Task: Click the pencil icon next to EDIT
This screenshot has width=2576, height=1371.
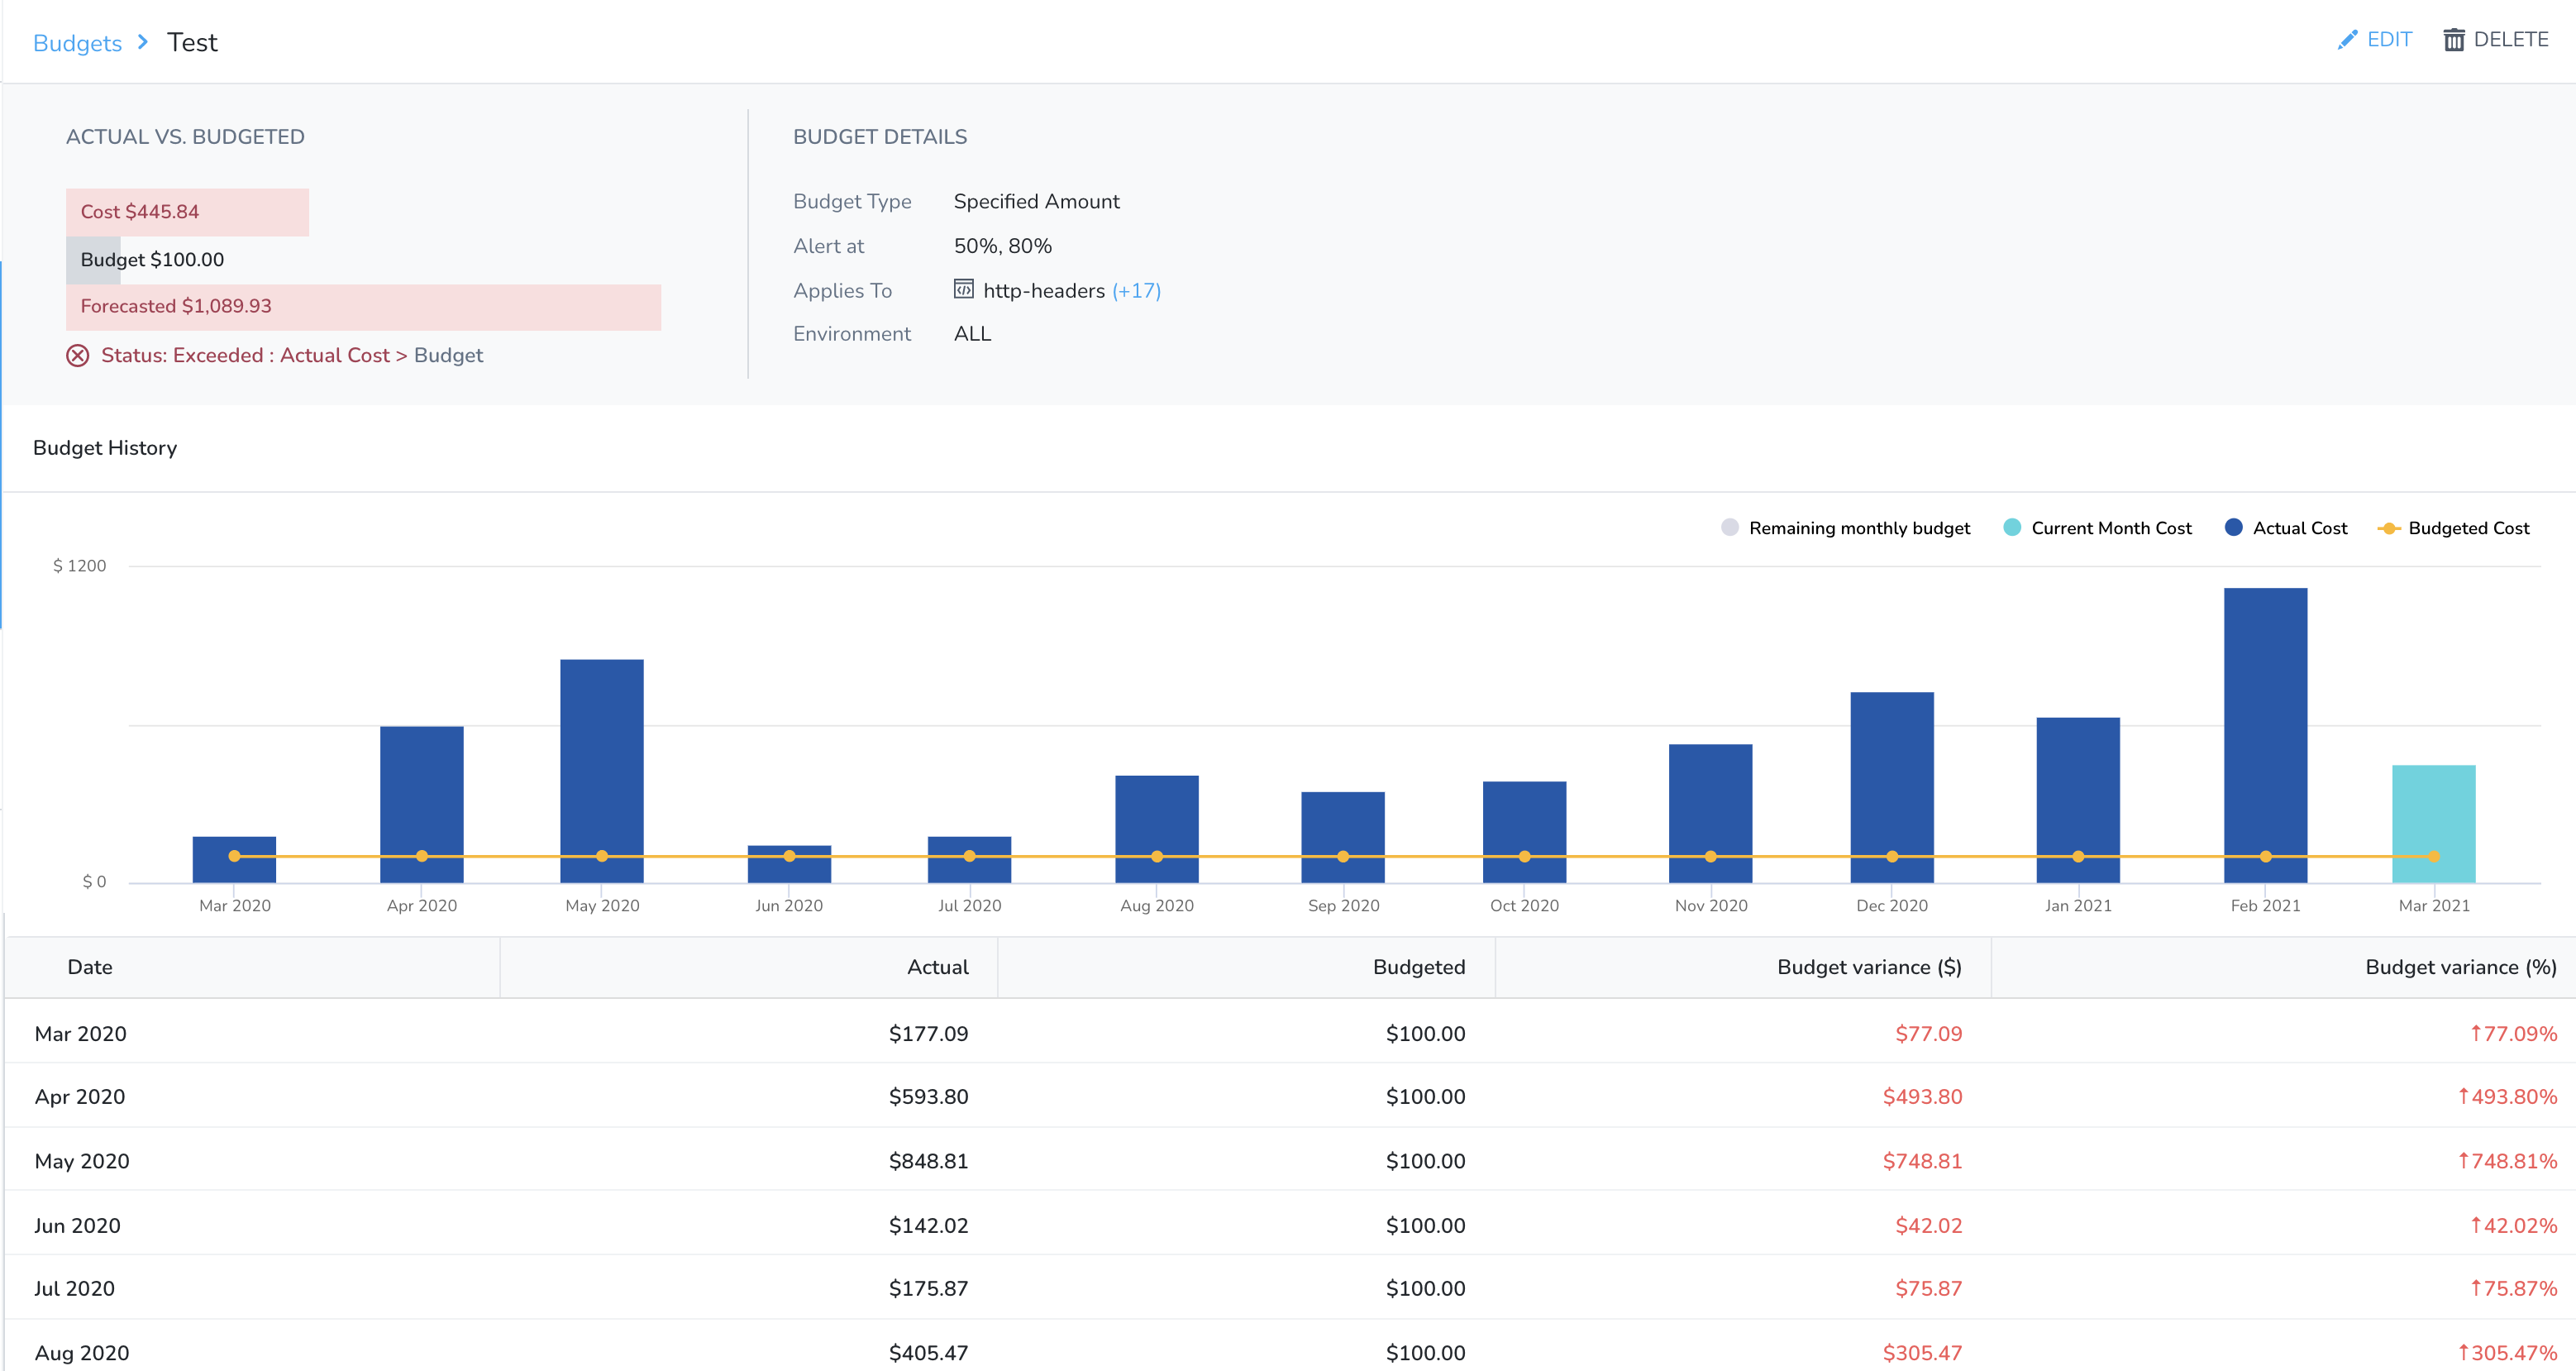Action: point(2347,40)
